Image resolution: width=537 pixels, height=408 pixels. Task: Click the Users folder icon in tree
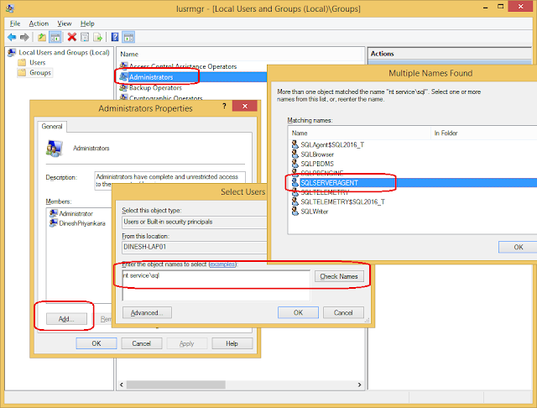pyautogui.click(x=22, y=62)
